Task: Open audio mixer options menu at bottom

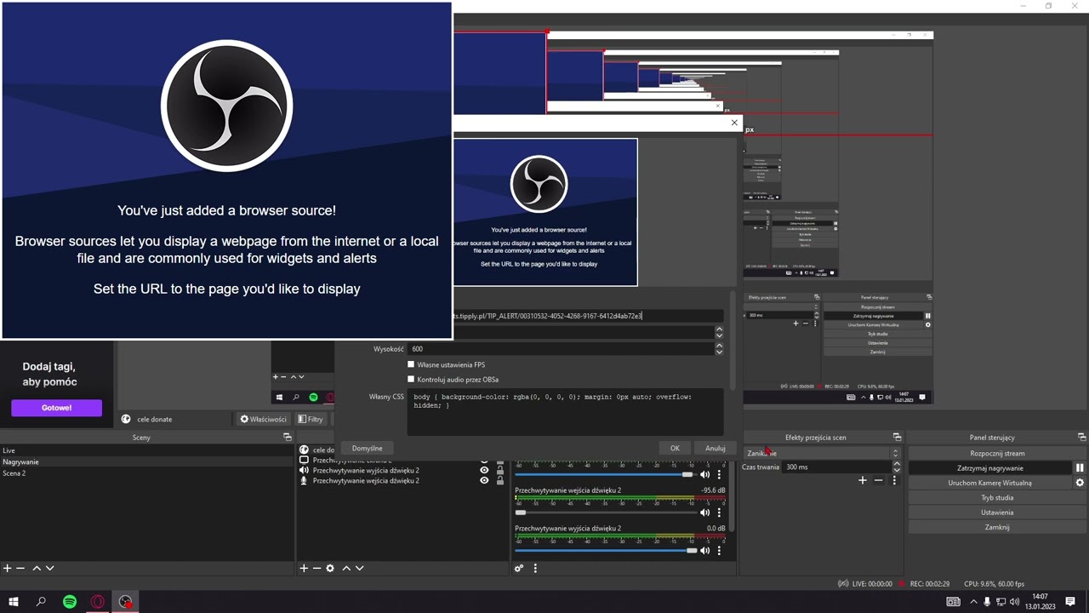Action: [x=535, y=568]
